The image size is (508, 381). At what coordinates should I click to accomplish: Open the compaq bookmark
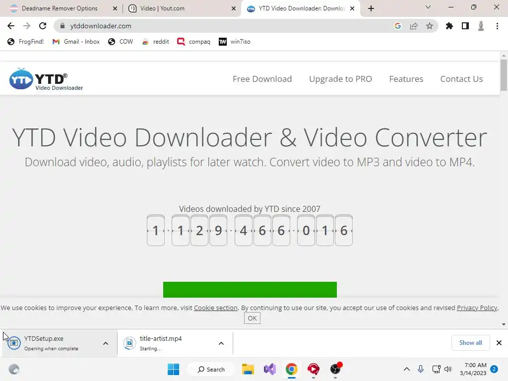click(x=194, y=42)
